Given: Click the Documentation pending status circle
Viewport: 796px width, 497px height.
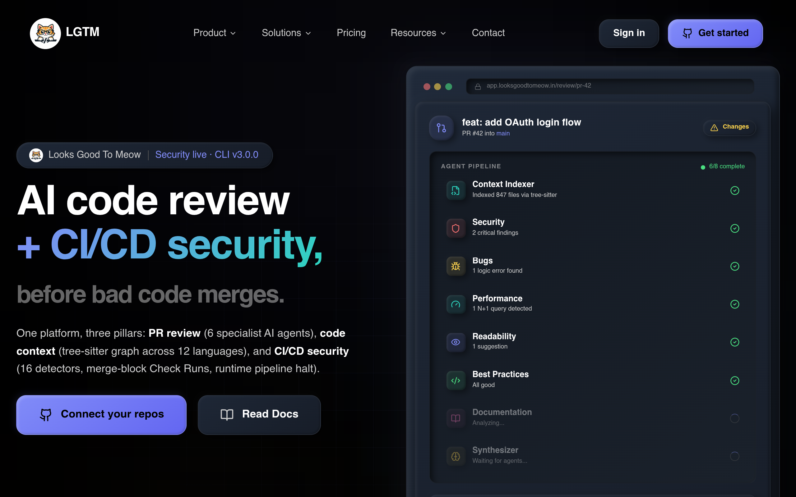Looking at the screenshot, I should [735, 418].
